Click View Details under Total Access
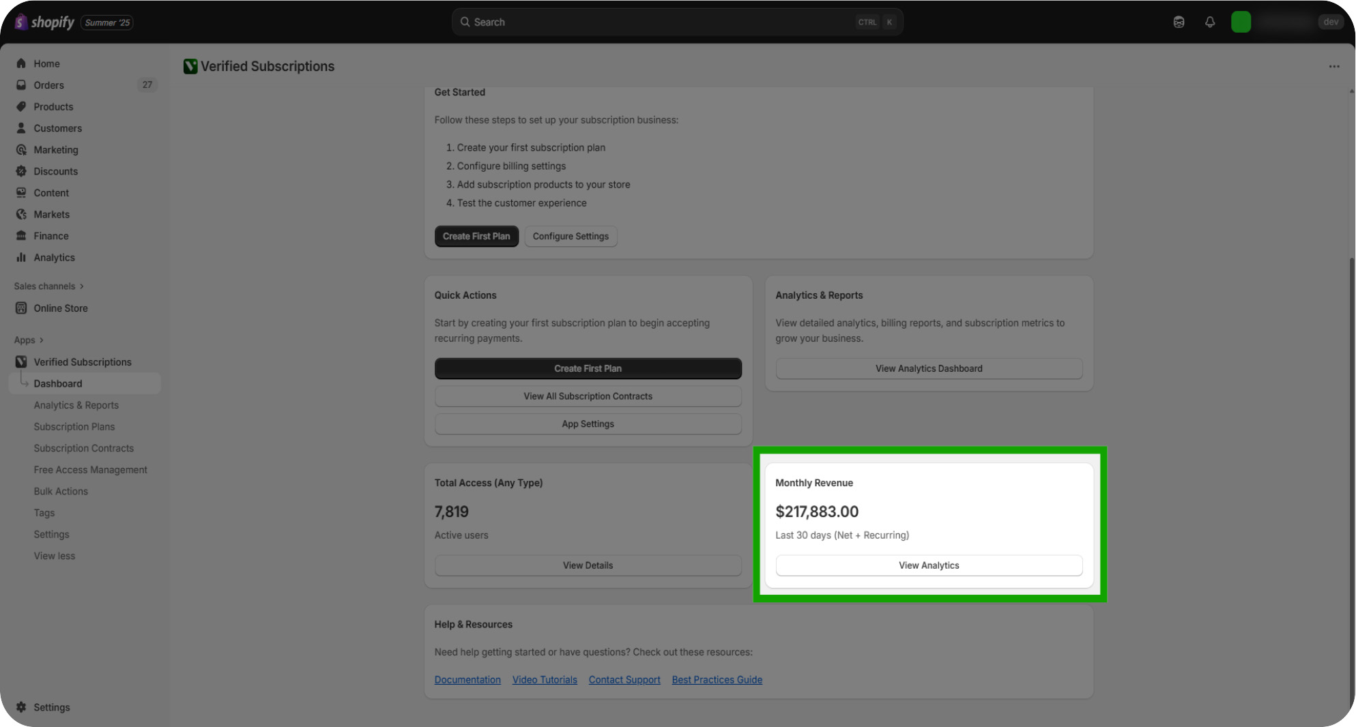This screenshot has height=727, width=1356. pos(588,565)
